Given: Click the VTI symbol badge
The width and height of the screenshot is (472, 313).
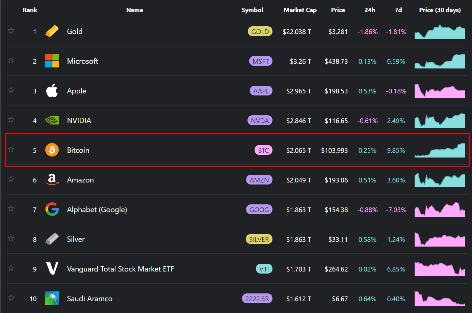Looking at the screenshot, I should click(264, 269).
